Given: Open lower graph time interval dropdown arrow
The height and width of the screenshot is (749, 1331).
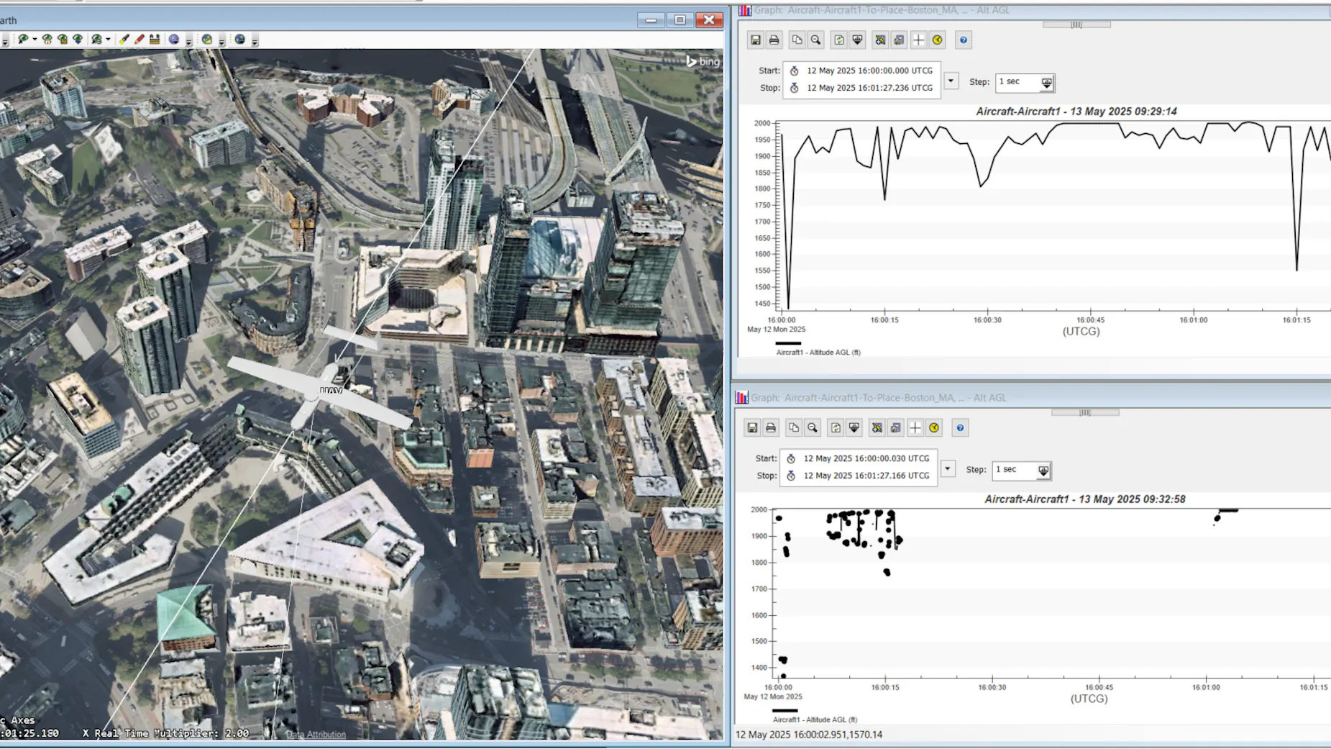Looking at the screenshot, I should click(948, 468).
